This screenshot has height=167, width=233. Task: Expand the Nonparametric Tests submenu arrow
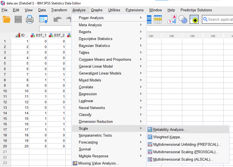(141, 135)
